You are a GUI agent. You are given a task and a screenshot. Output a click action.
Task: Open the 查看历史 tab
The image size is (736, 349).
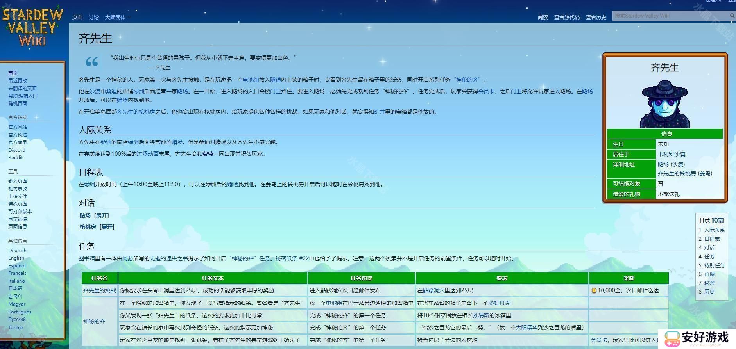pyautogui.click(x=596, y=17)
